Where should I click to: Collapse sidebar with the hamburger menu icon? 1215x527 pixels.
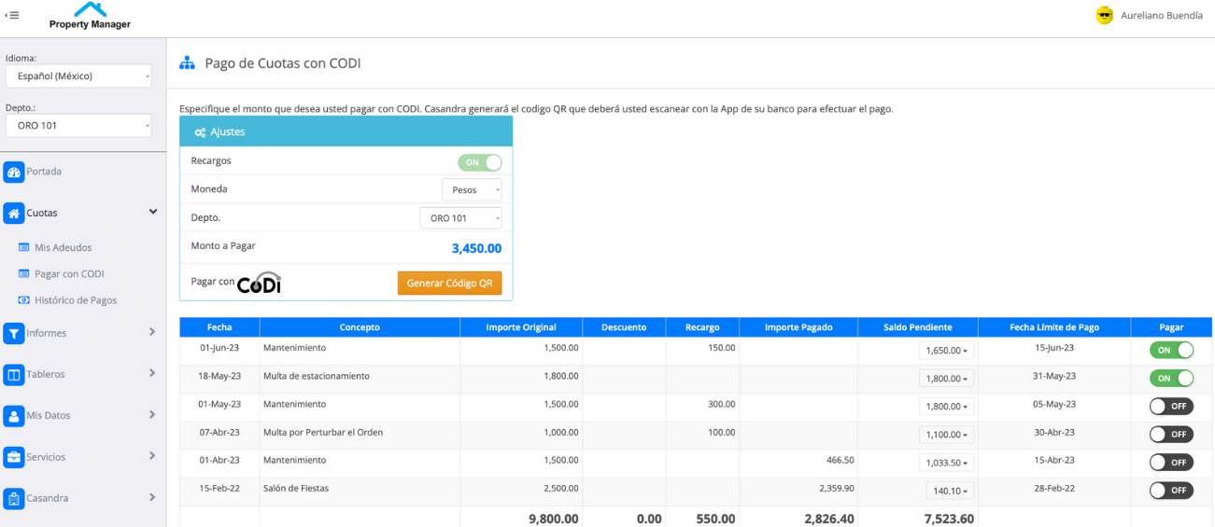(12, 15)
